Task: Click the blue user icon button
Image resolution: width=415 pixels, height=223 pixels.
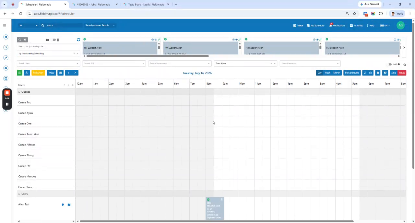Action: [27, 73]
